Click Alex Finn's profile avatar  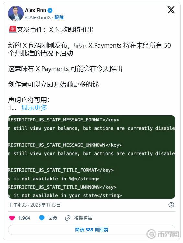coord(16,14)
